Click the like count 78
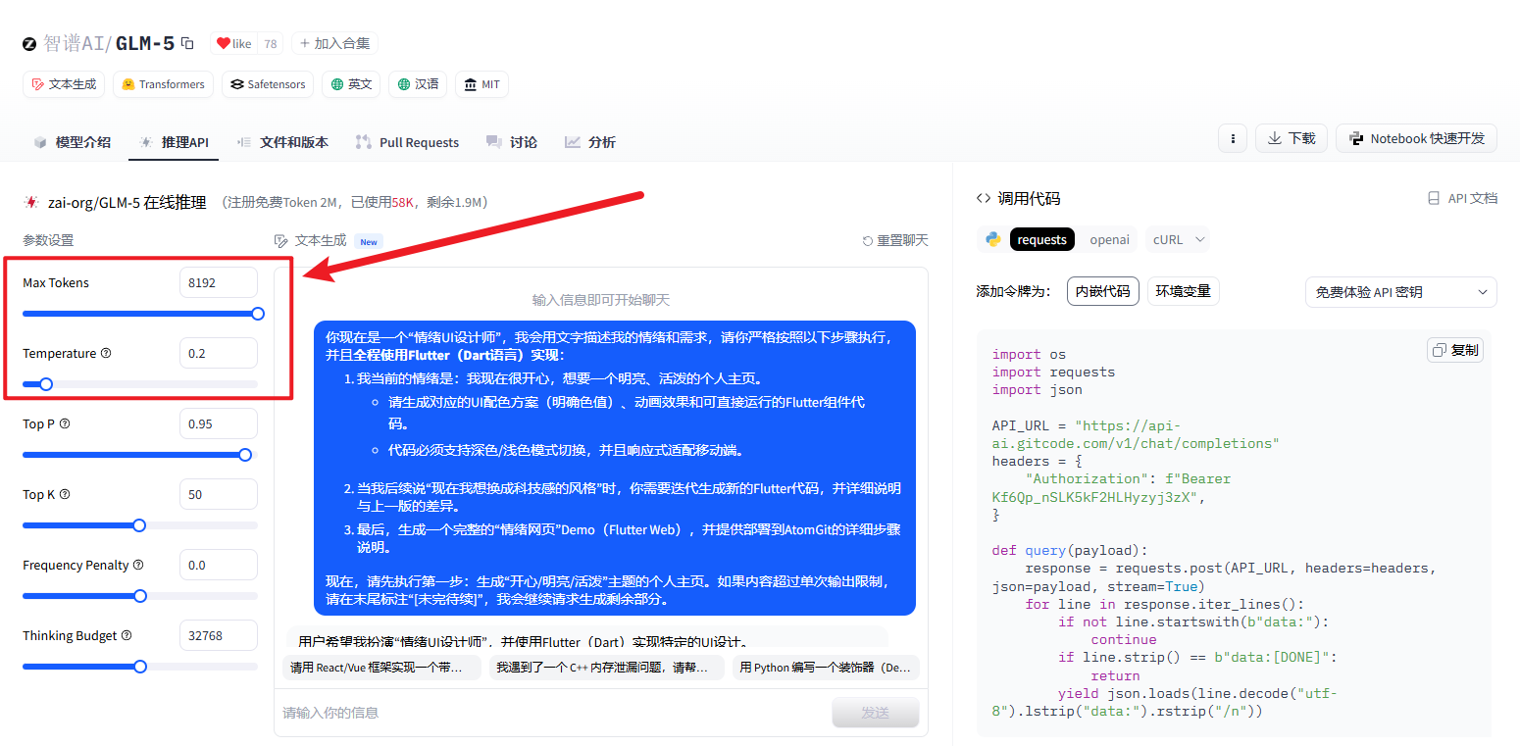Image resolution: width=1520 pixels, height=746 pixels. (x=271, y=43)
